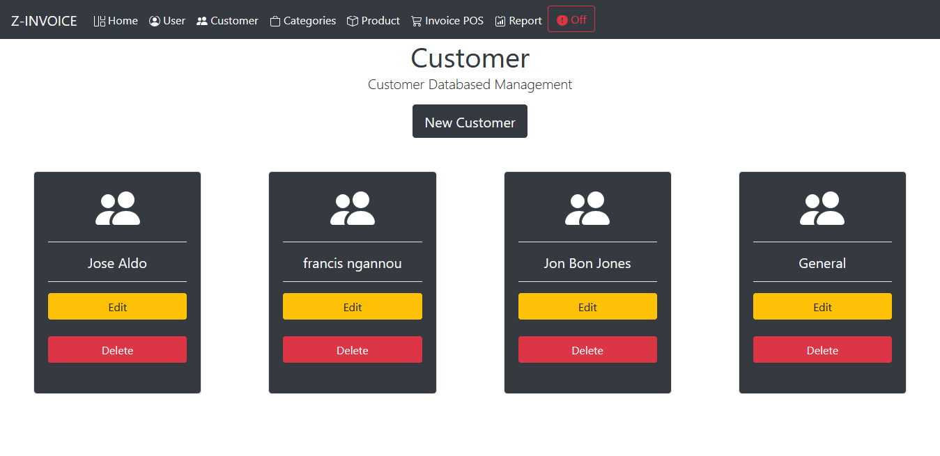Go to the User page
The width and height of the screenshot is (940, 456).
167,21
